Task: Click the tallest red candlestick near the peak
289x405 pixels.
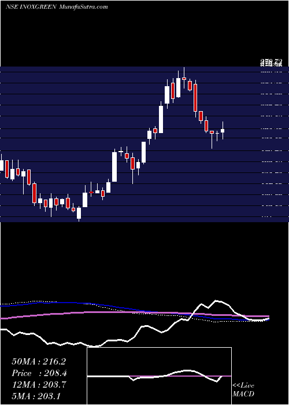Action: pos(195,98)
